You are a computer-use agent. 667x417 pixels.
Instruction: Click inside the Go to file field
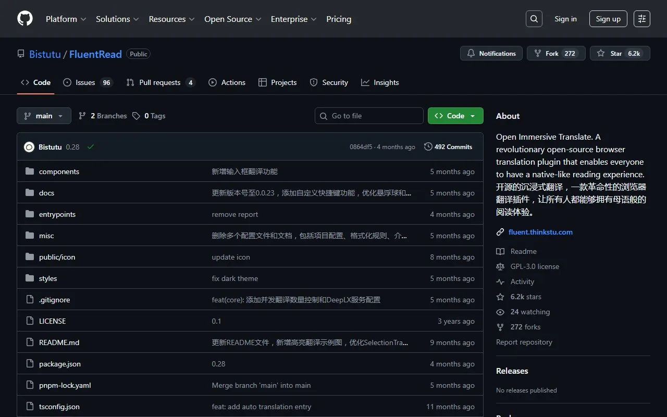[x=368, y=115]
